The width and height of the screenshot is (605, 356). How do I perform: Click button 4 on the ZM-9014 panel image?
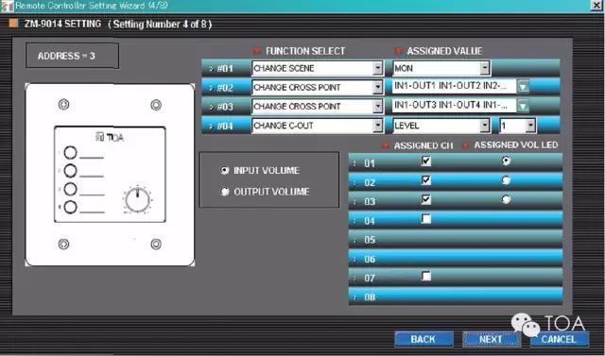click(70, 208)
